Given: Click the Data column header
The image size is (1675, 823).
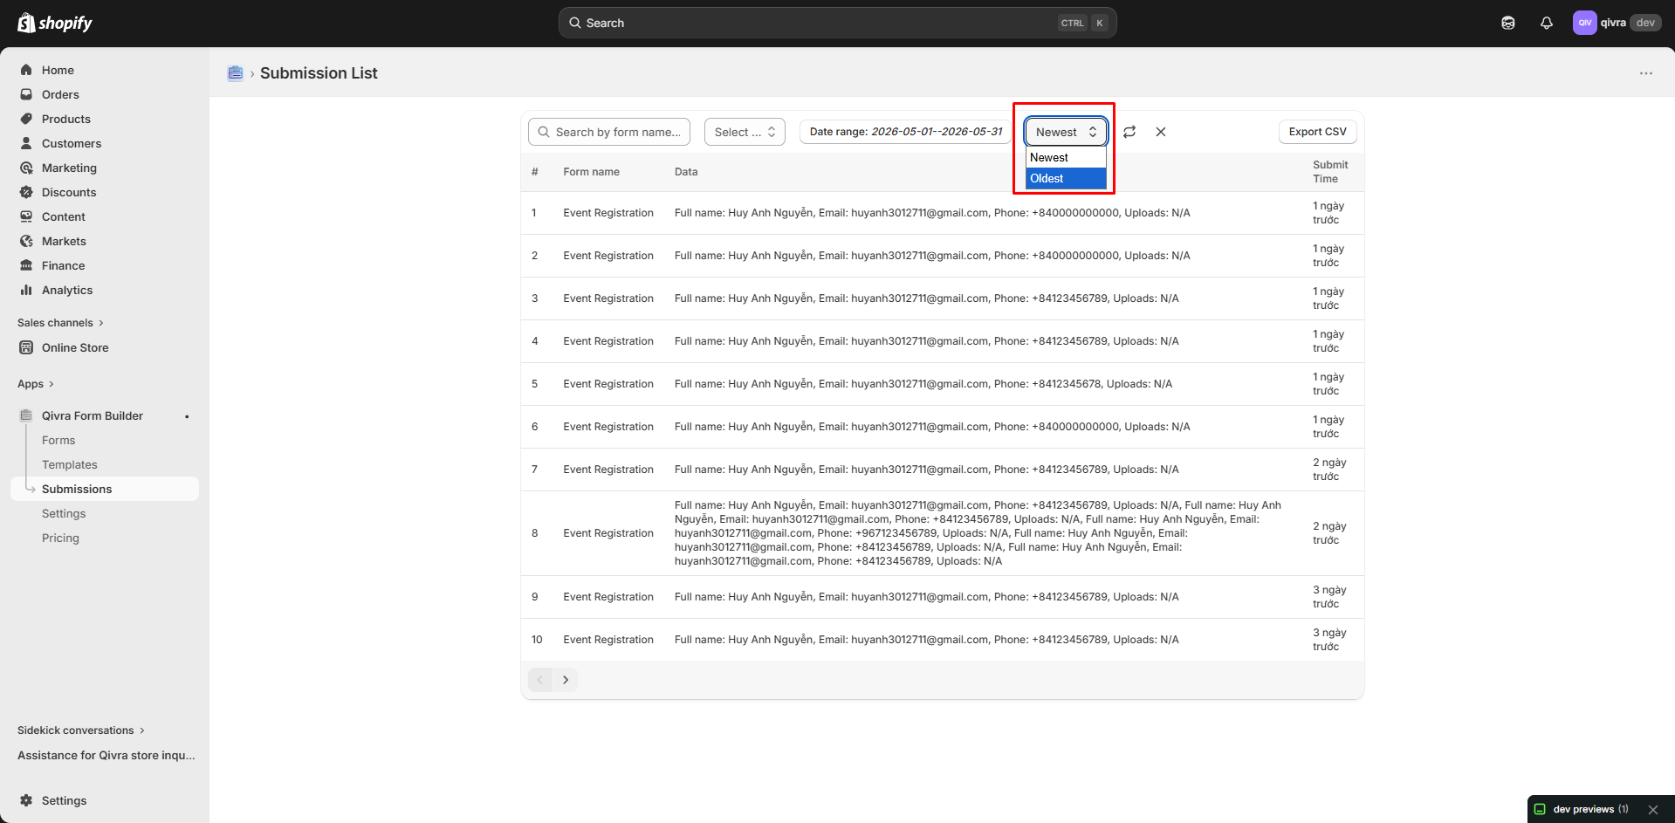Looking at the screenshot, I should point(686,172).
